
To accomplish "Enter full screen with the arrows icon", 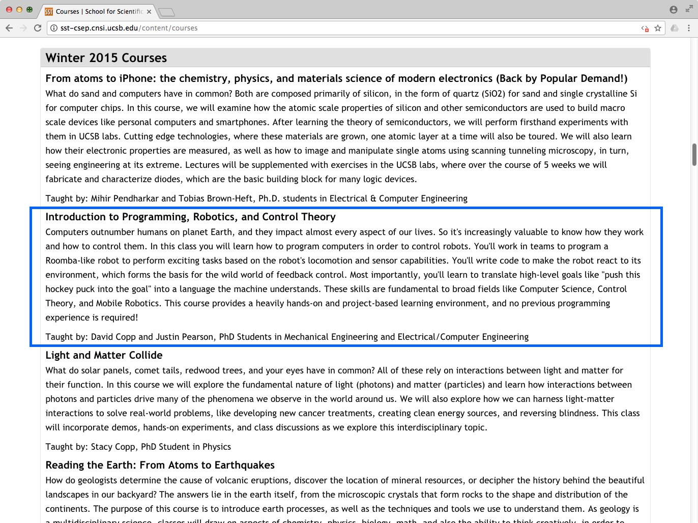I will (x=689, y=9).
